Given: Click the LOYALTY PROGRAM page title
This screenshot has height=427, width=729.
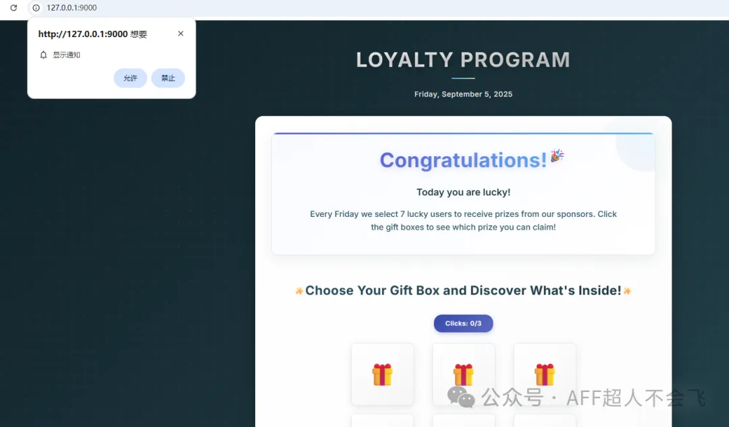Looking at the screenshot, I should [x=463, y=60].
